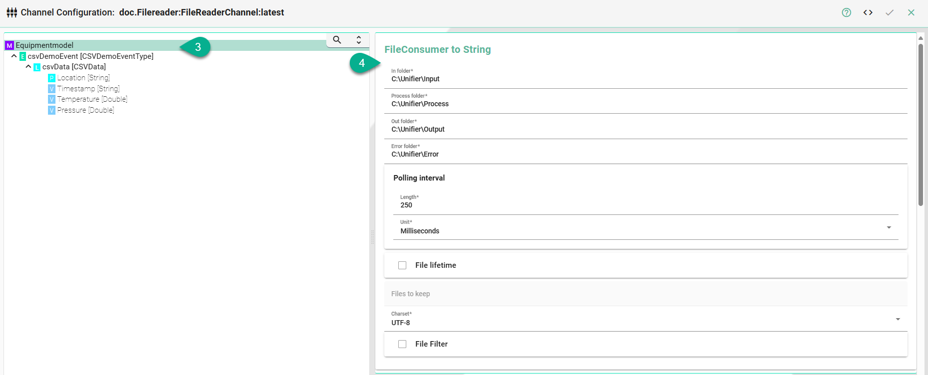
Task: Select Pressure [Double] tree item
Action: tap(85, 110)
